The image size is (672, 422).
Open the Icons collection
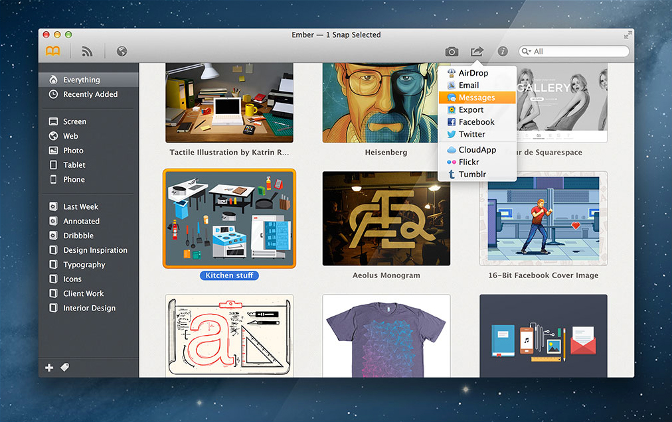(88, 279)
